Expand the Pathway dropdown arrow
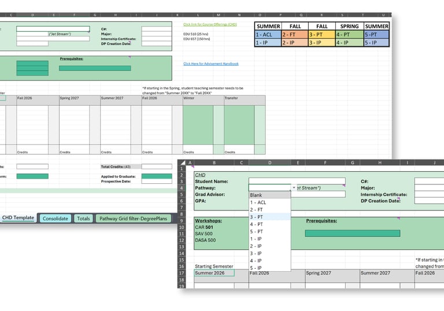The height and width of the screenshot is (311, 444). click(x=294, y=187)
